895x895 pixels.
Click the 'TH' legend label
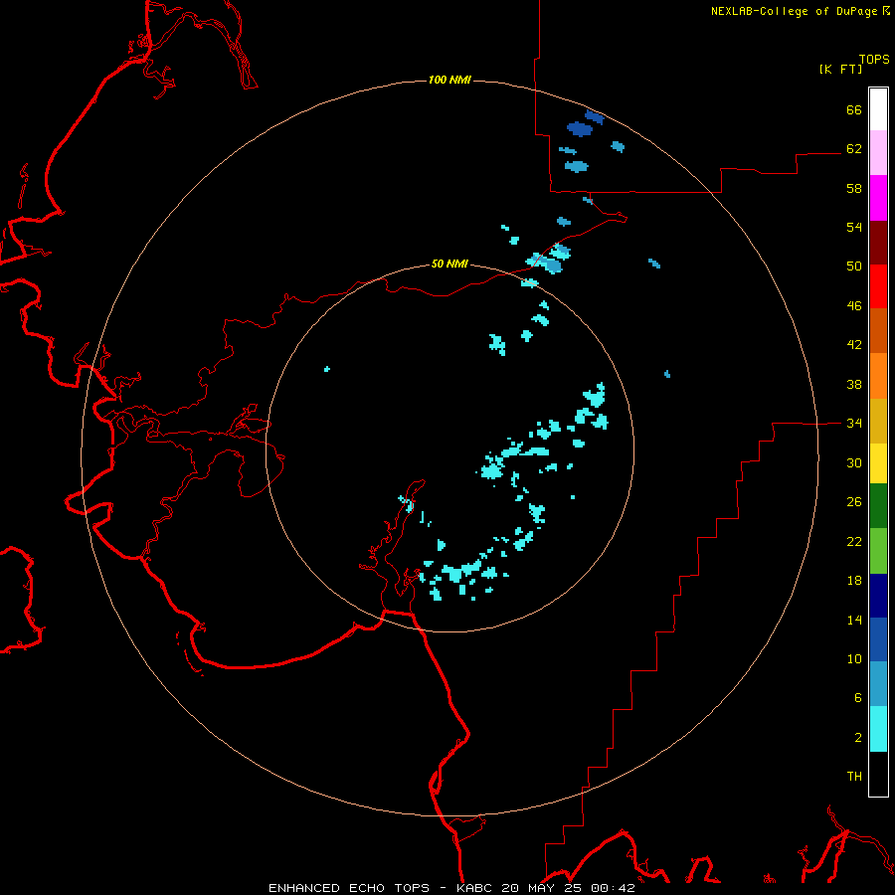854,777
